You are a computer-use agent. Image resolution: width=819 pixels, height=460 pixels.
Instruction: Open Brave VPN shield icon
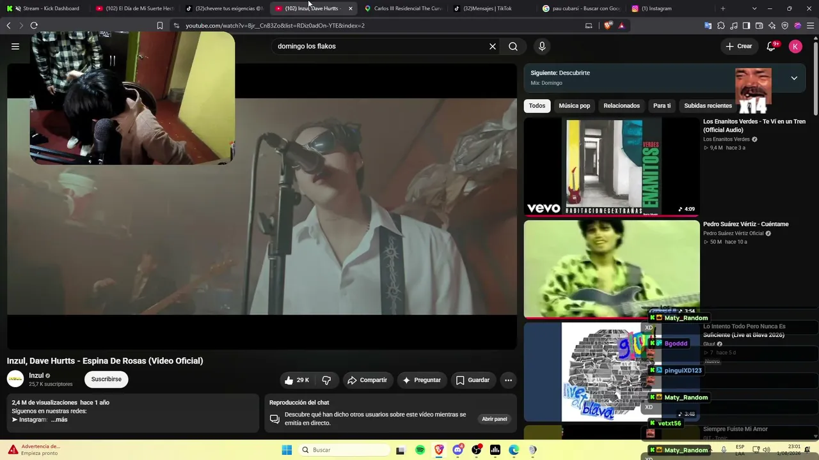point(785,26)
